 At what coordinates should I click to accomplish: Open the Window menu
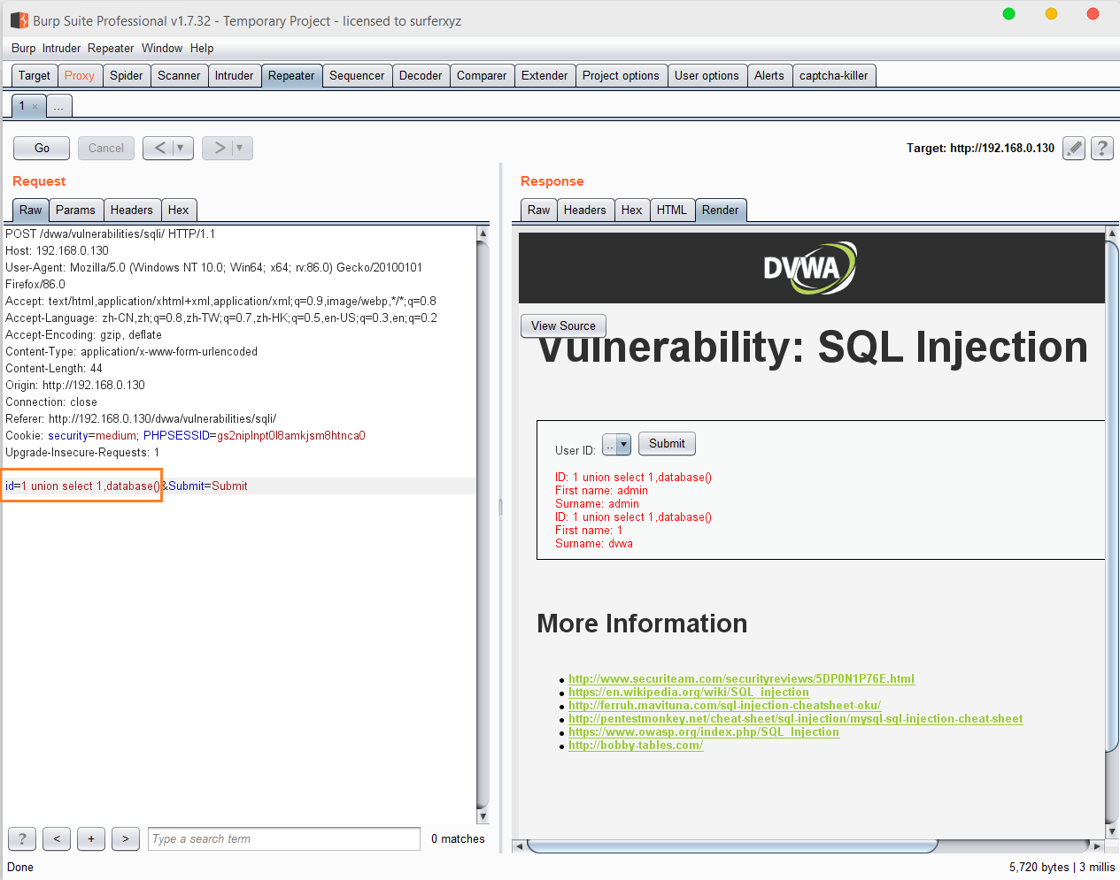[162, 48]
